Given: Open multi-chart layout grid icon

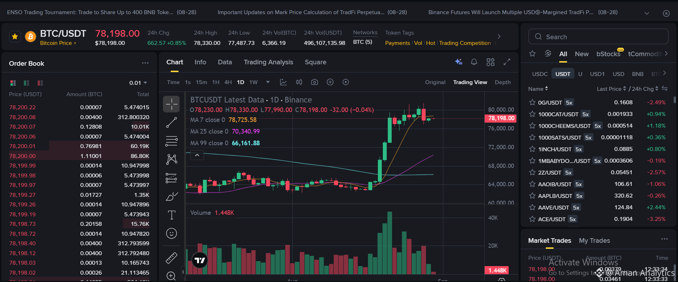Looking at the screenshot, I should coord(490,62).
